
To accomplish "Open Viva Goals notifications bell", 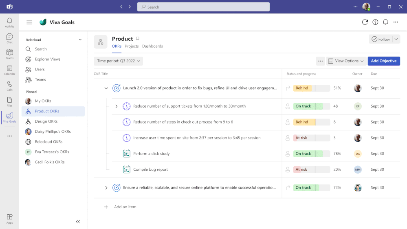I will [x=385, y=22].
